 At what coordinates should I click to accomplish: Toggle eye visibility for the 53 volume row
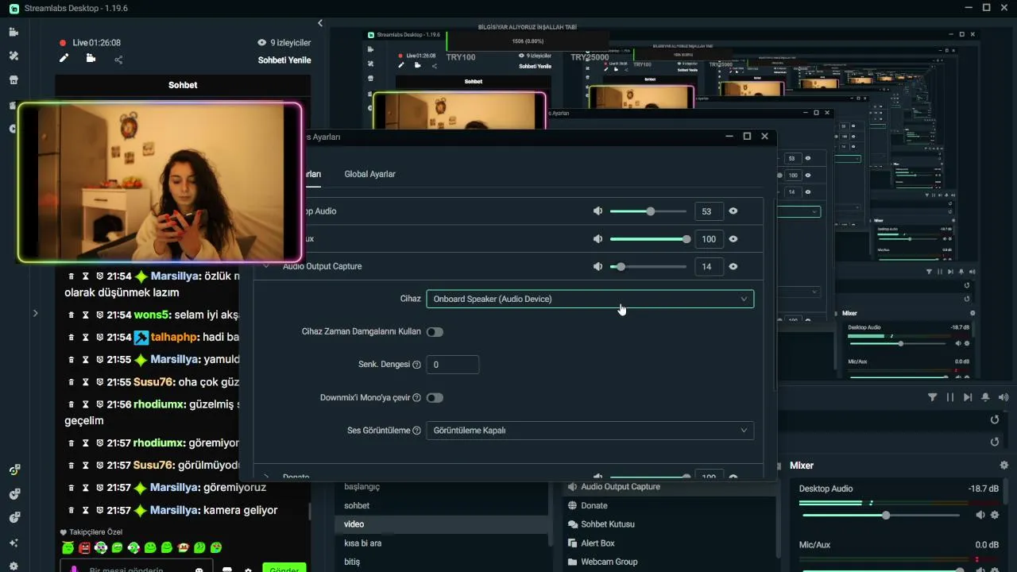pos(733,211)
